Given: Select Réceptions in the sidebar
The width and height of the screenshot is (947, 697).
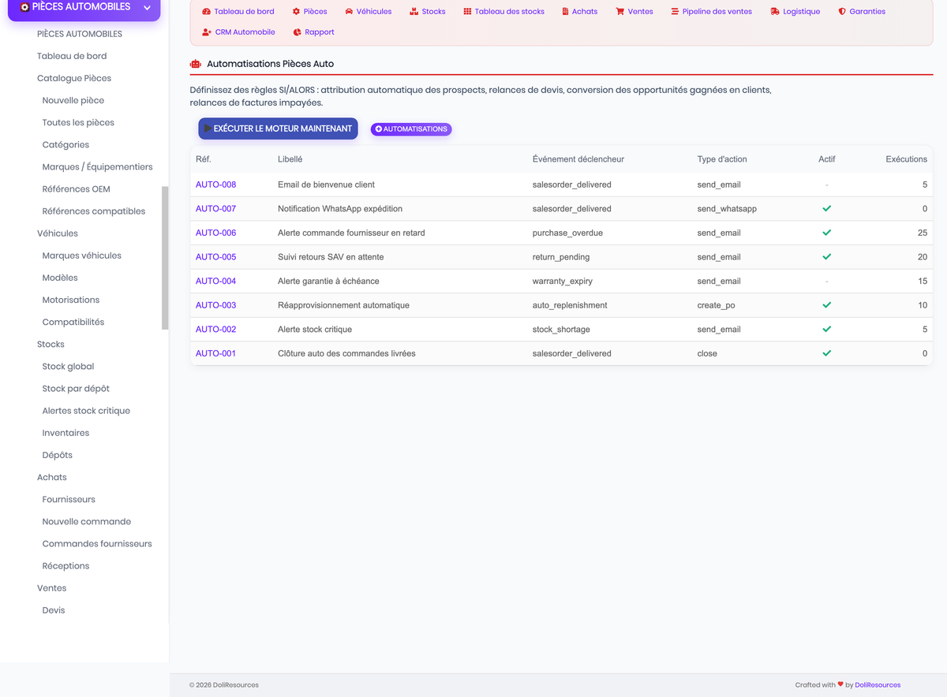Looking at the screenshot, I should [66, 565].
